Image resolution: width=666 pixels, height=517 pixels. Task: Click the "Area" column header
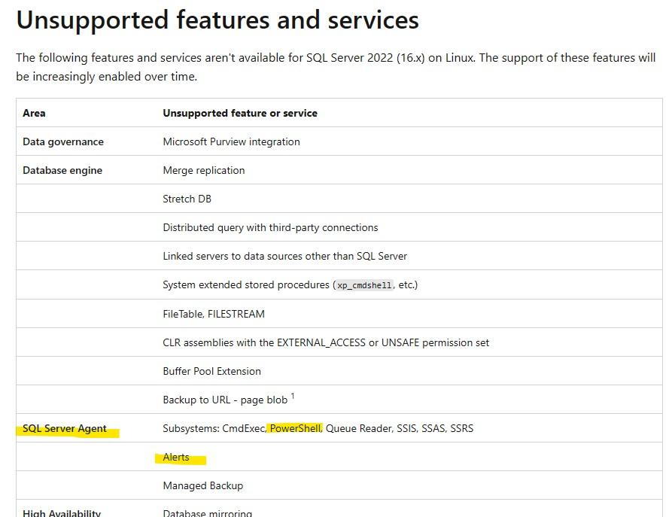[x=34, y=113]
